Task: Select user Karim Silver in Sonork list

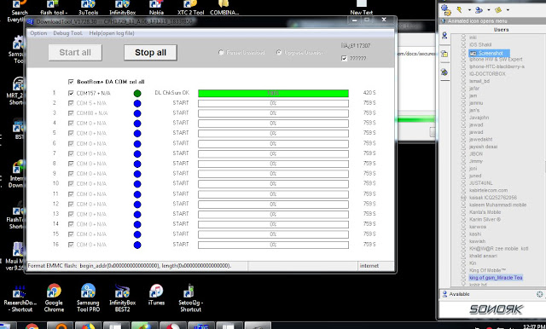Action: (x=485, y=219)
